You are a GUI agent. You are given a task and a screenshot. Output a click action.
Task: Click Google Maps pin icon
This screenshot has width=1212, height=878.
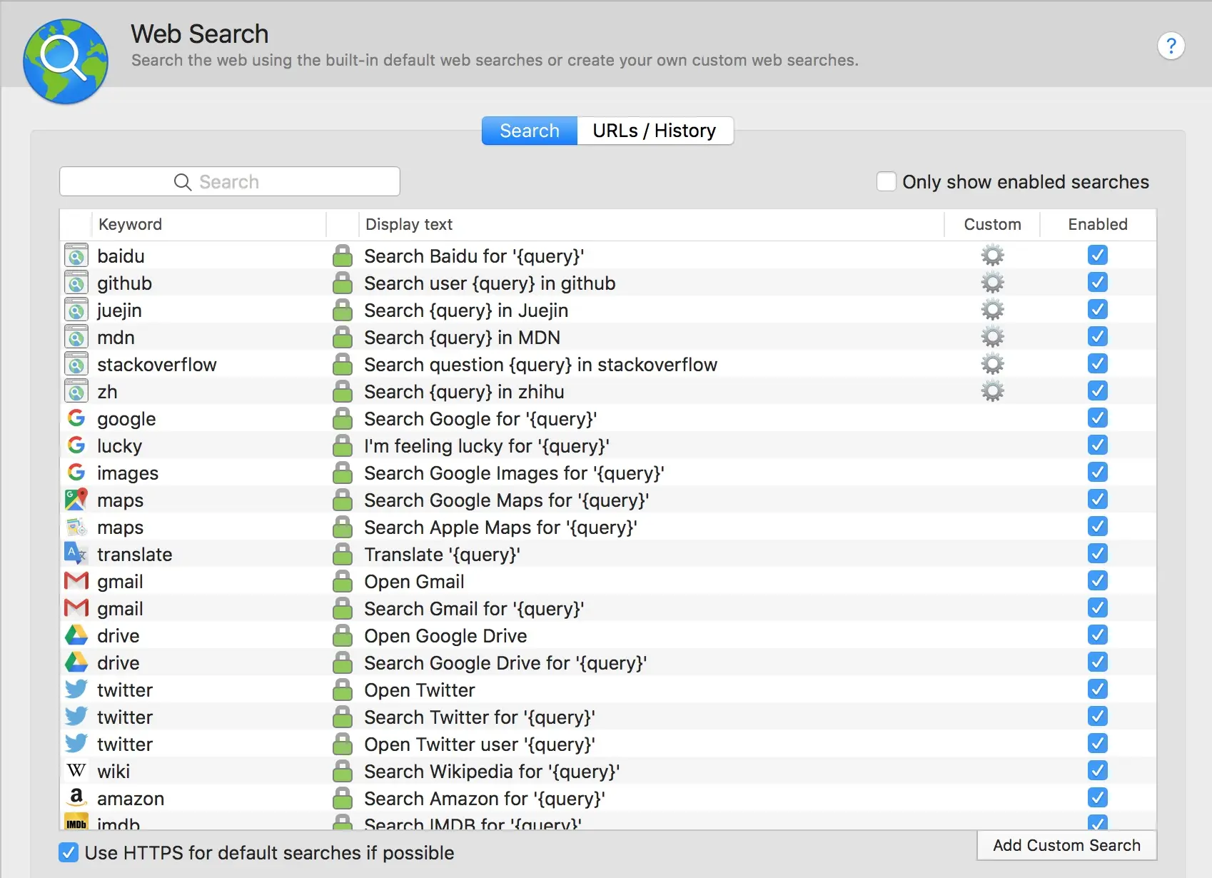(x=76, y=500)
